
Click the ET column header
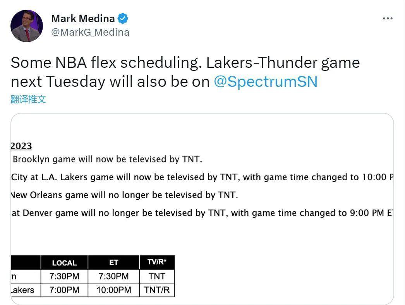(114, 263)
